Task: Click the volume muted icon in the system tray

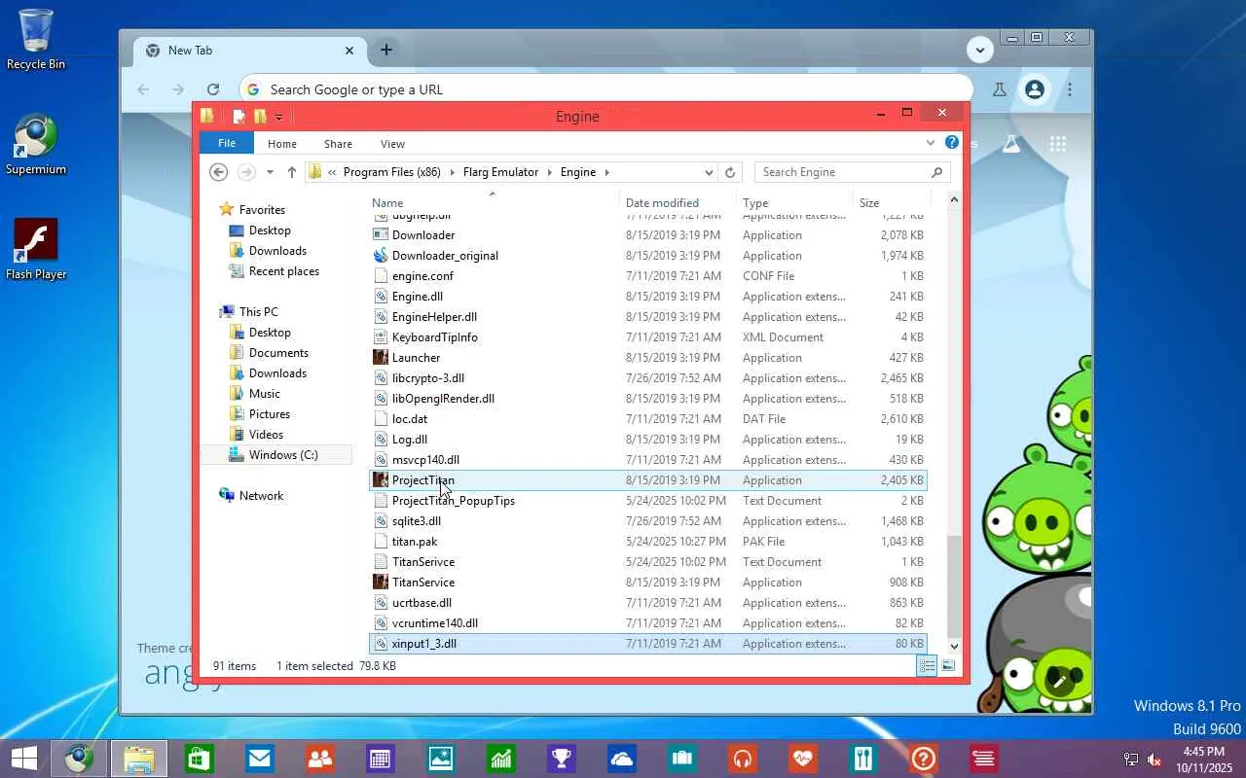Action: click(1154, 760)
